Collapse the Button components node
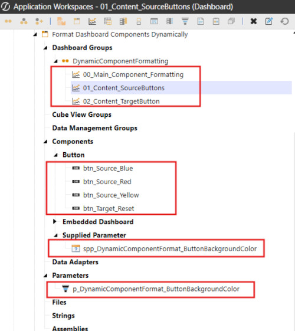The height and width of the screenshot is (331, 295). [55, 155]
